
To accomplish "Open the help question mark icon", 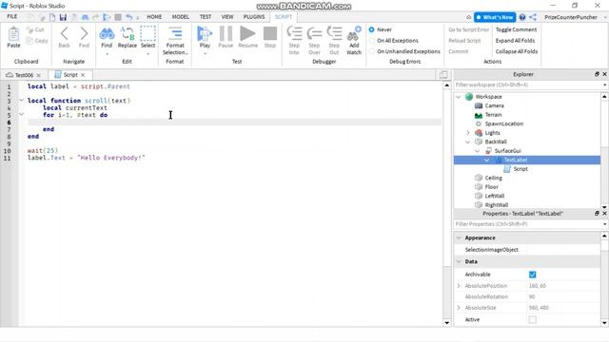I will pos(522,17).
